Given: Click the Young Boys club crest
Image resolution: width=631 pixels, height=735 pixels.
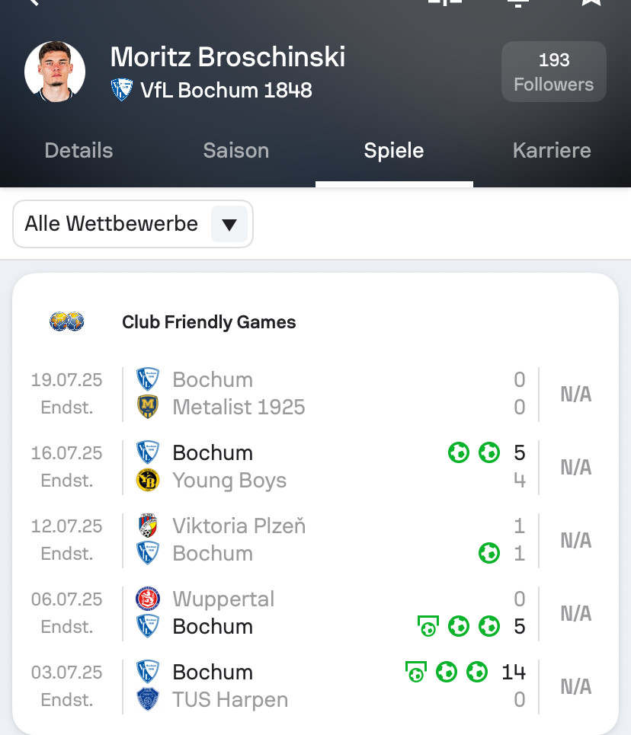Looking at the screenshot, I should click(x=147, y=480).
